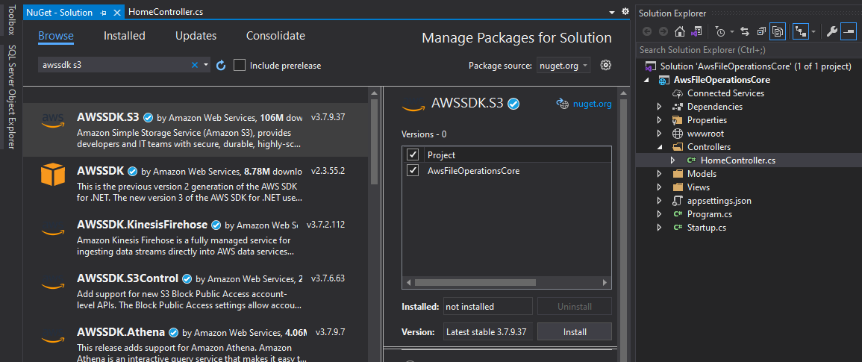Expand the Dependencies node

[x=660, y=107]
